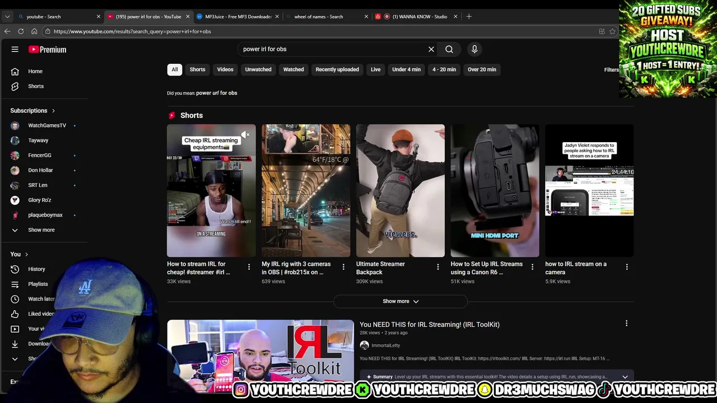
Task: Expand the You section chevron
Action: [26, 255]
